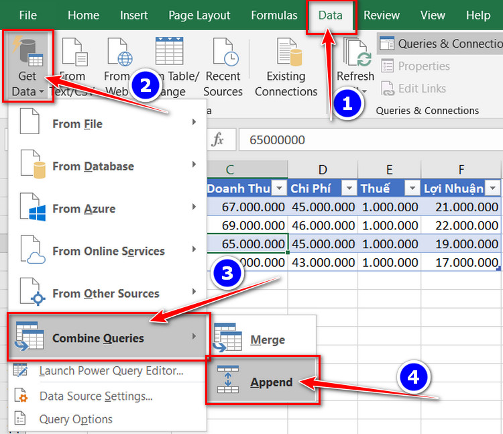The image size is (503, 434).
Task: Click the Query Options text
Action: point(76,419)
